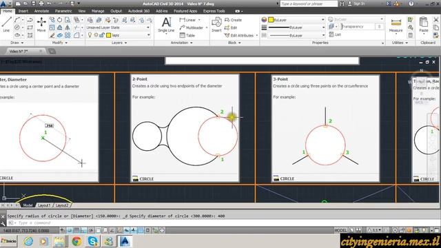Select the Line tool in Draw panel
441x248 pixels.
click(x=6, y=24)
